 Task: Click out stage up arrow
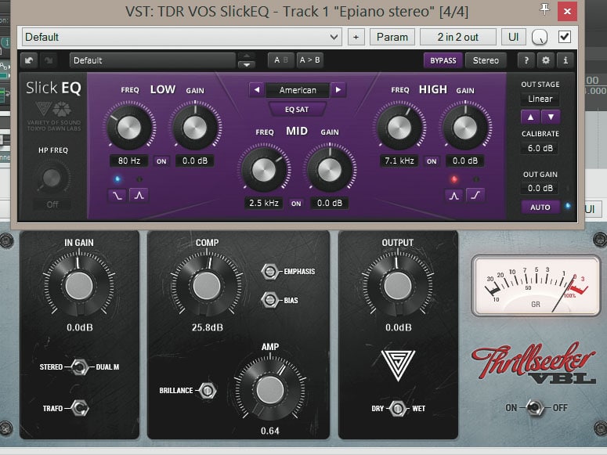click(x=530, y=117)
